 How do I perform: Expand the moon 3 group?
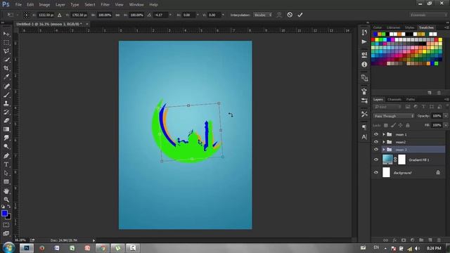(384, 150)
